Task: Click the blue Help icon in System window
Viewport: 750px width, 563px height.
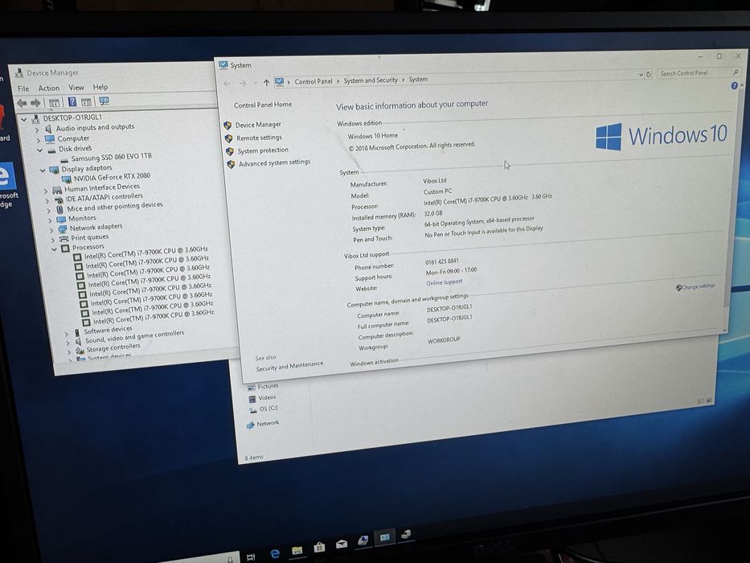Action: (734, 85)
